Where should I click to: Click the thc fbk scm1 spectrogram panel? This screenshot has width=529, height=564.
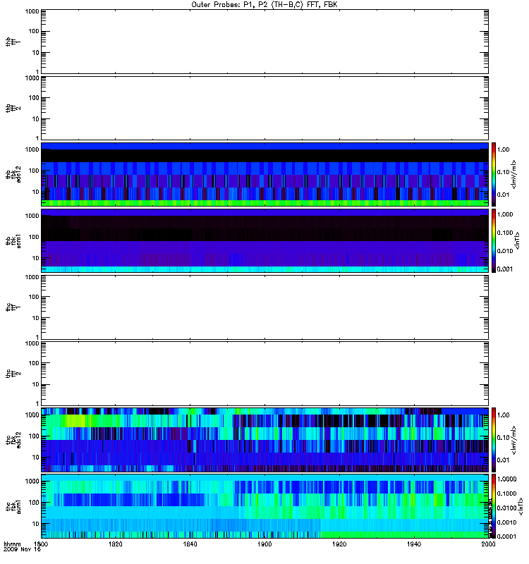[x=264, y=506]
